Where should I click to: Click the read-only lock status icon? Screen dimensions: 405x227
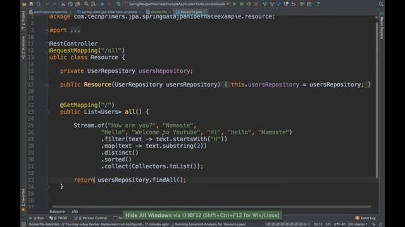coord(374,224)
